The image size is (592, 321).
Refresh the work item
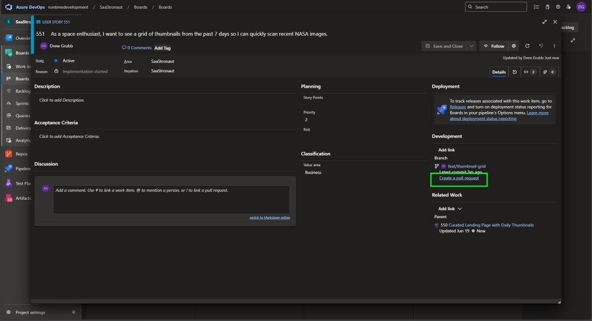tap(527, 46)
